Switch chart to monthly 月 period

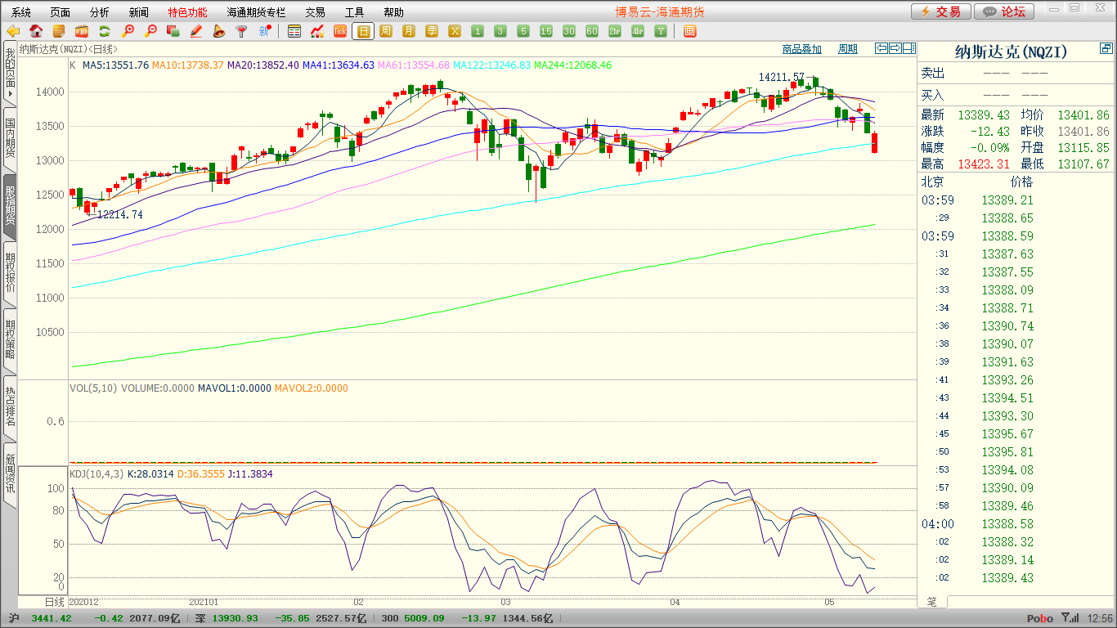click(x=409, y=31)
